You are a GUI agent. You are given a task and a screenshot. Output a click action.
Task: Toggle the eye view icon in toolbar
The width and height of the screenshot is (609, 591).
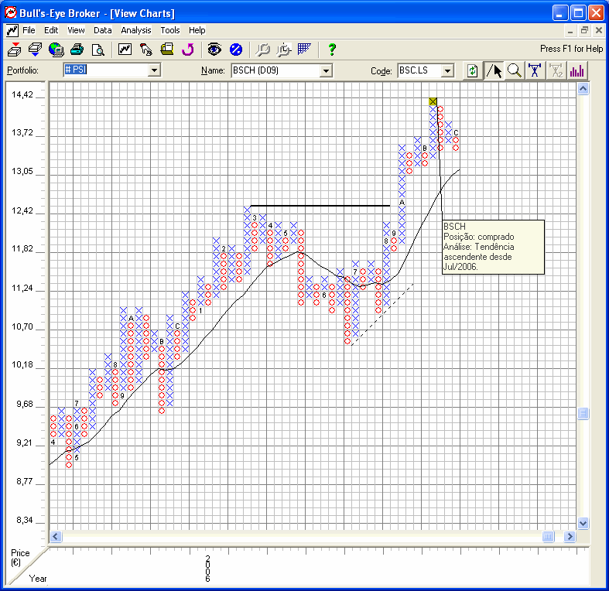(x=214, y=50)
